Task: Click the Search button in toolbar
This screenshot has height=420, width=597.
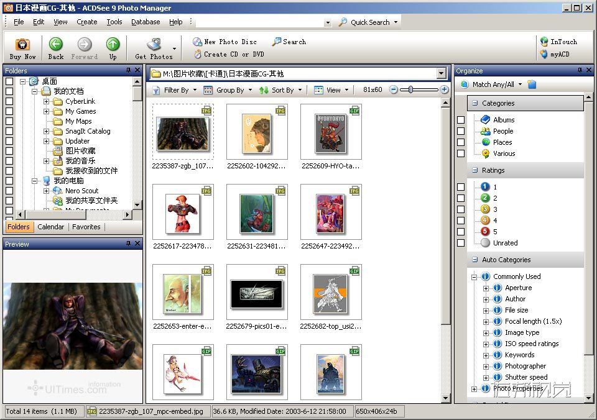Action: 289,42
